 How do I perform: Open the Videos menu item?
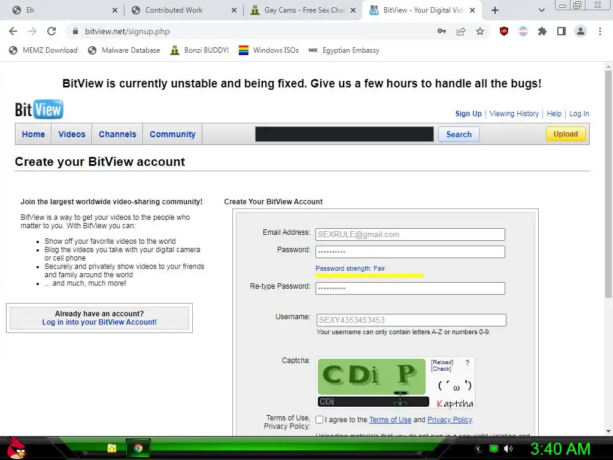72,134
